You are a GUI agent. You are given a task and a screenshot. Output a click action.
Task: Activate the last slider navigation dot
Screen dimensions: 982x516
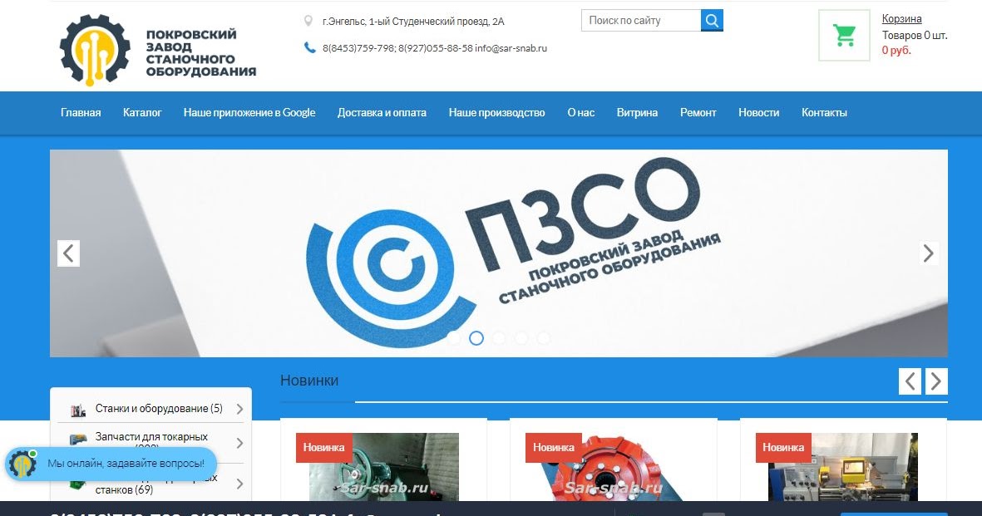point(544,338)
